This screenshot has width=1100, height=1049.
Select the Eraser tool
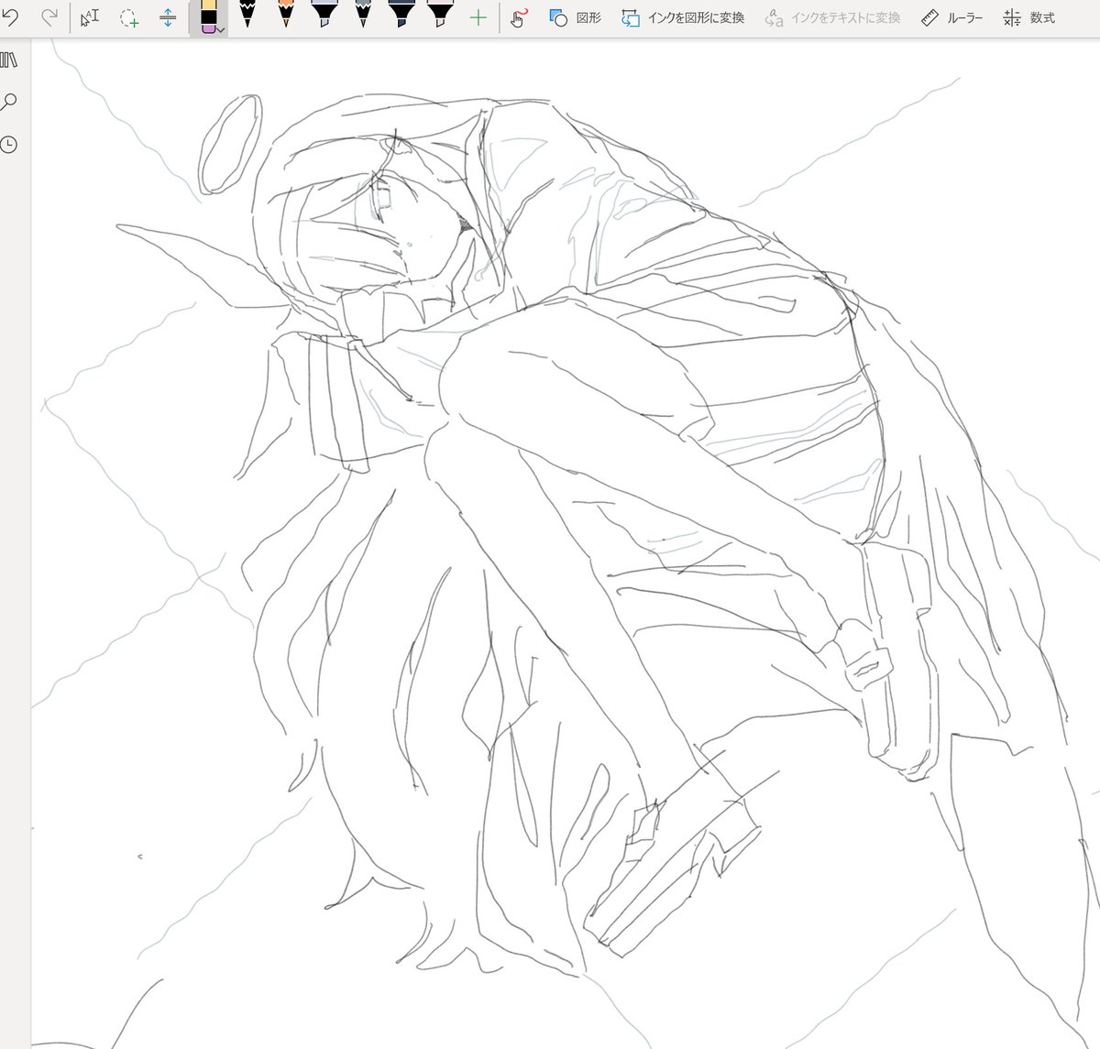tap(207, 16)
